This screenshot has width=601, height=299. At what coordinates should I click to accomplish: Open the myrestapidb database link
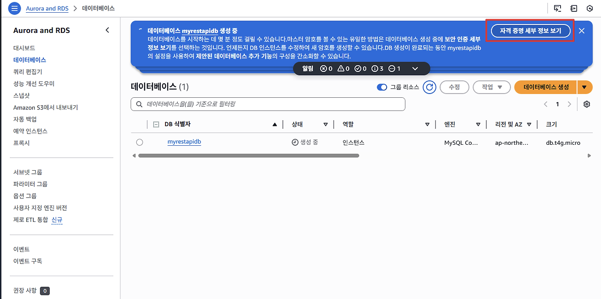pos(184,142)
